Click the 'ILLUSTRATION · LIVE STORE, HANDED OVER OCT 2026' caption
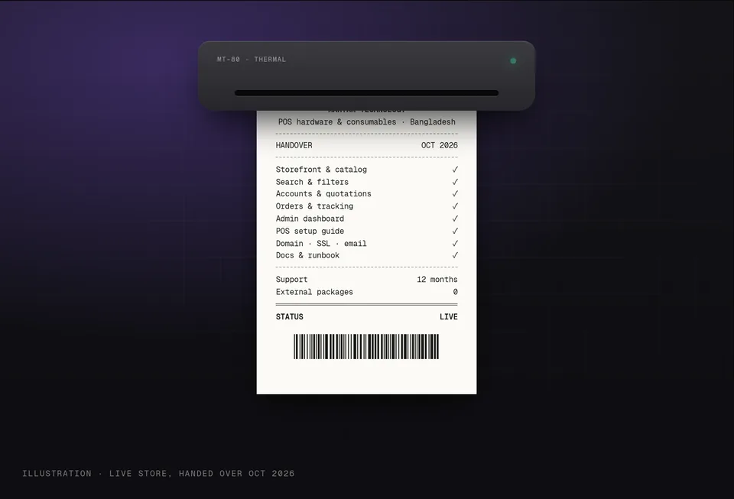The height and width of the screenshot is (499, 734). pyautogui.click(x=158, y=473)
